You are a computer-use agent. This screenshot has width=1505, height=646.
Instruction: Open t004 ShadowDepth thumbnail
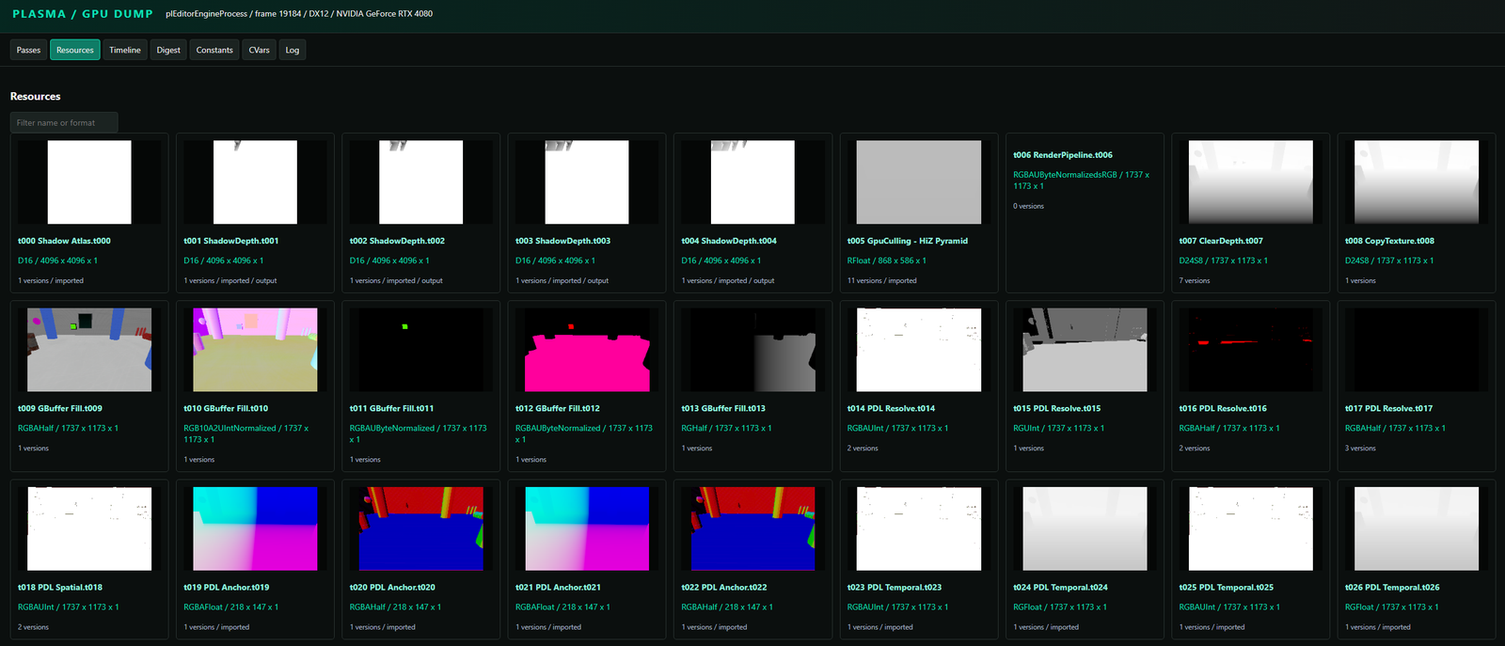pos(752,182)
